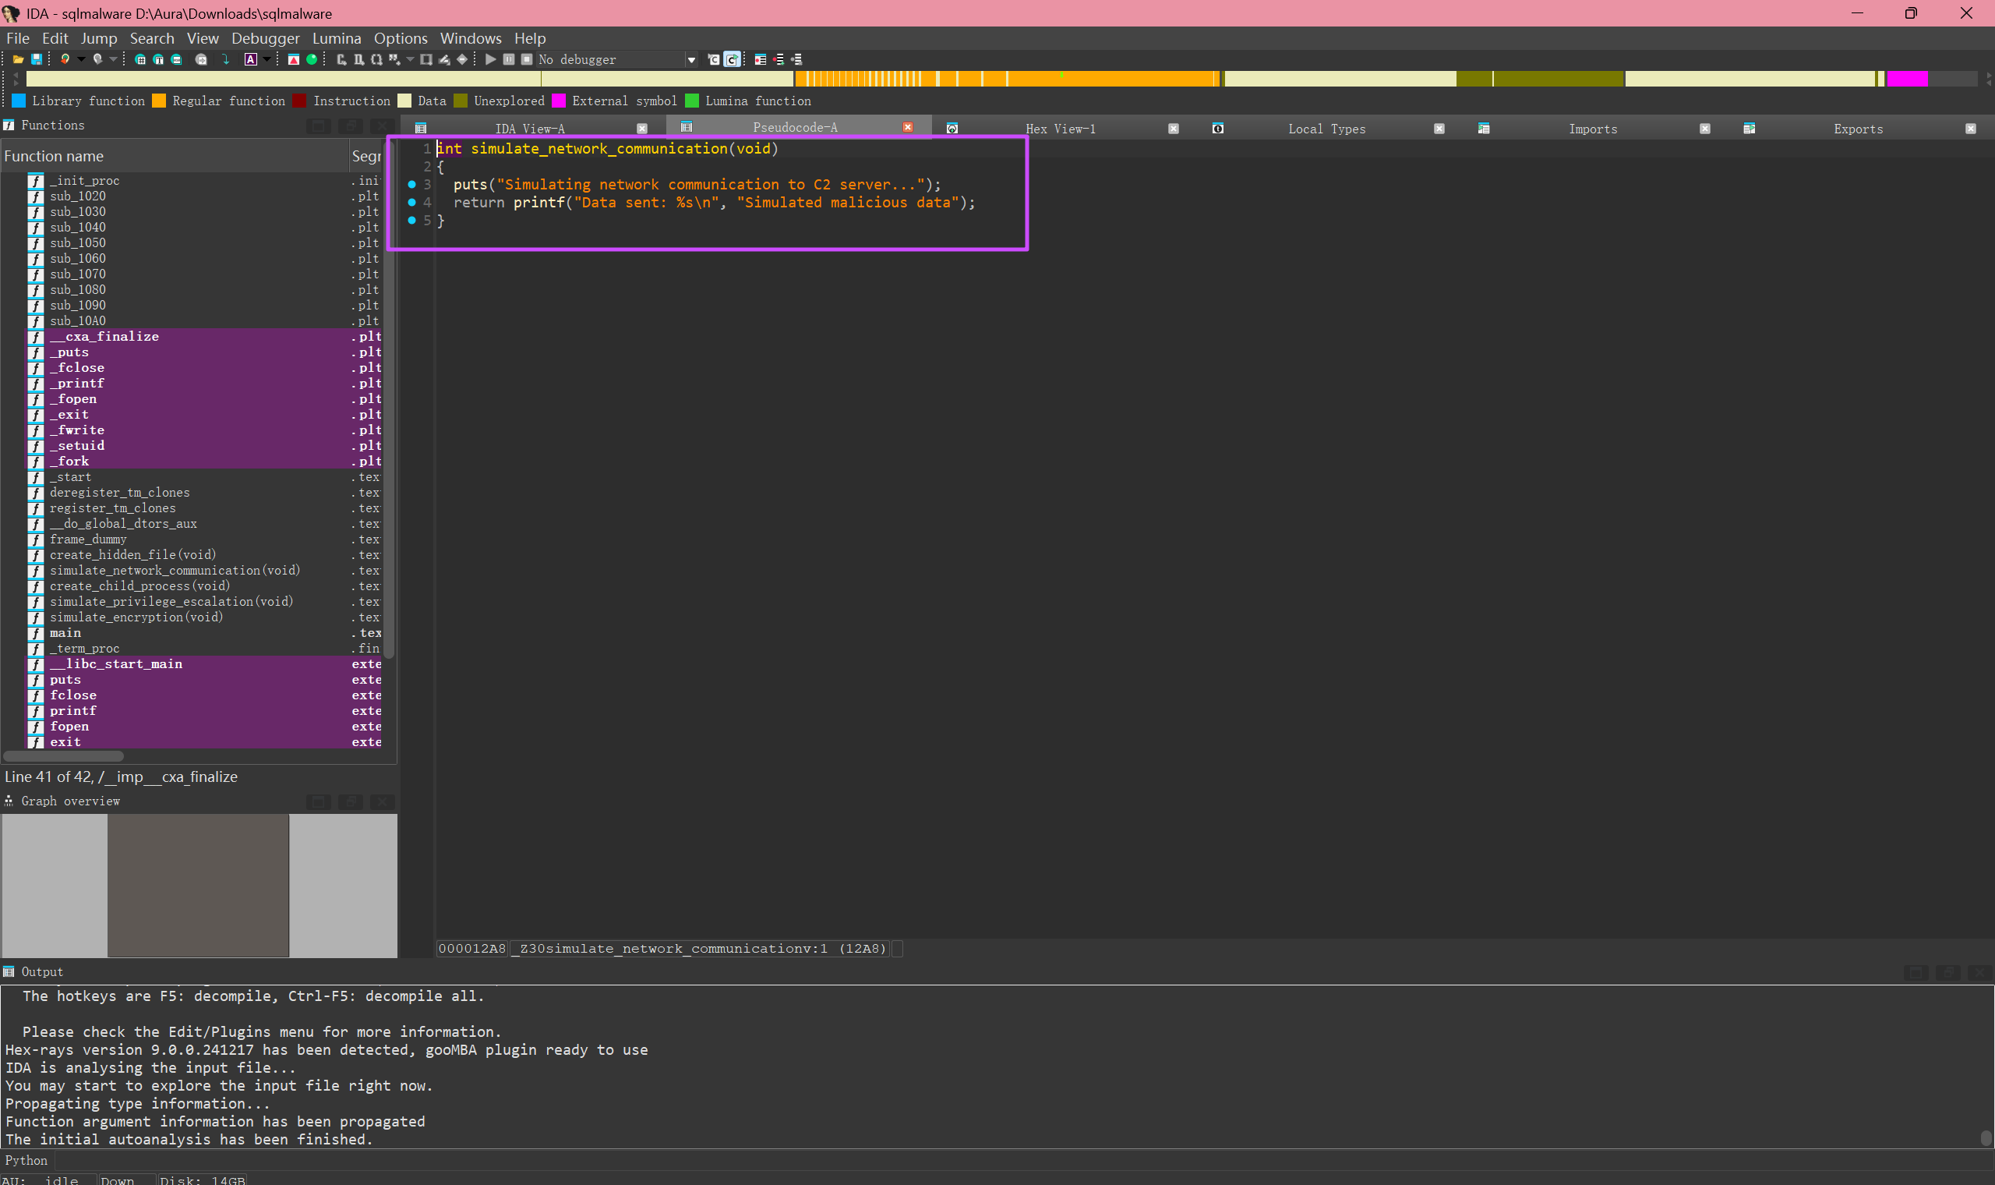The image size is (1995, 1185).
Task: Close the Pseudocode-A tab
Action: [x=907, y=127]
